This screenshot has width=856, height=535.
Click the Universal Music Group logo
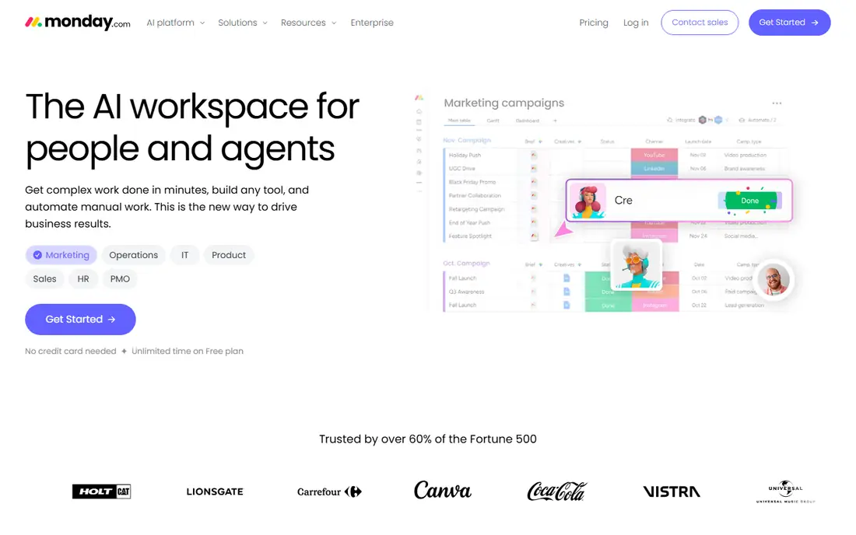click(x=785, y=491)
